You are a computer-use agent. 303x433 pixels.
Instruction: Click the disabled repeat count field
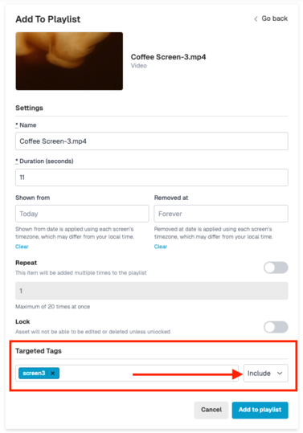coord(152,291)
